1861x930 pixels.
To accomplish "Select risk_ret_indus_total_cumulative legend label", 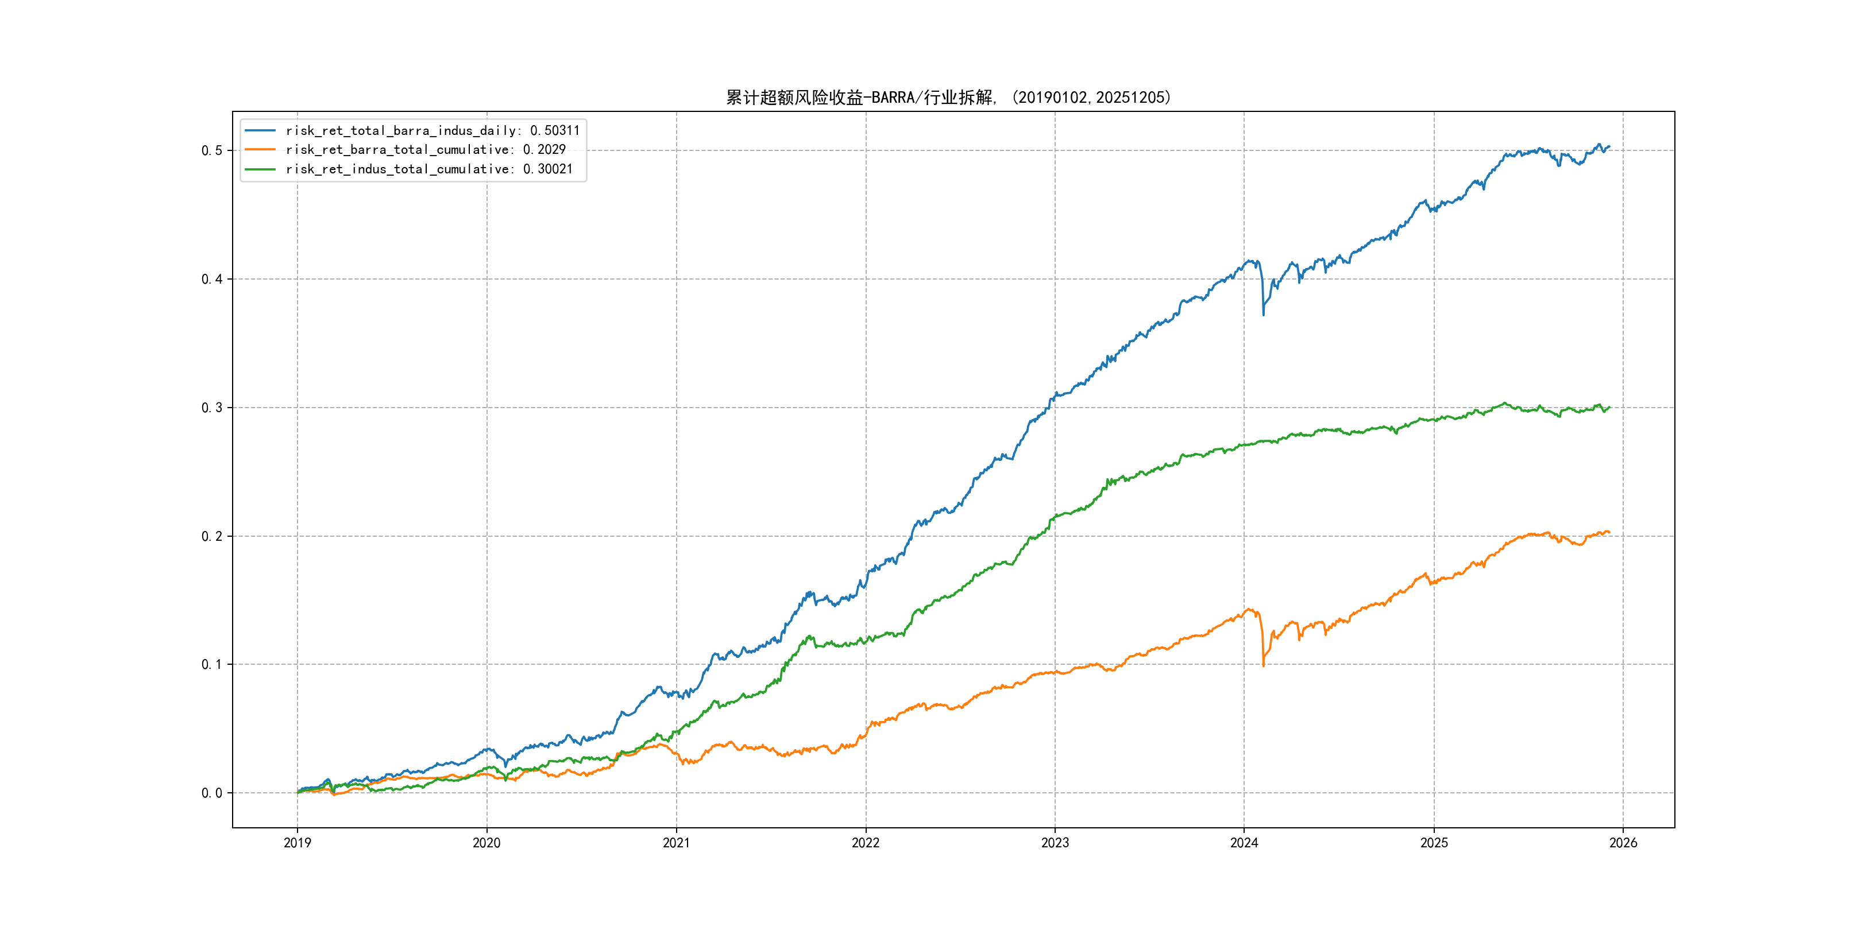I will pyautogui.click(x=429, y=169).
